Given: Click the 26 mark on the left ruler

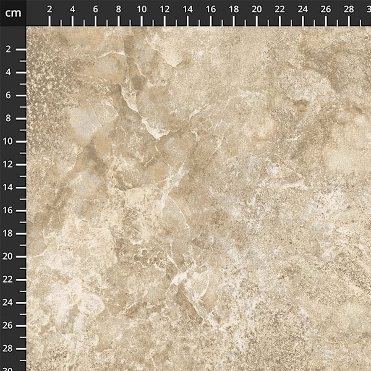Looking at the screenshot, I should pos(9,326).
